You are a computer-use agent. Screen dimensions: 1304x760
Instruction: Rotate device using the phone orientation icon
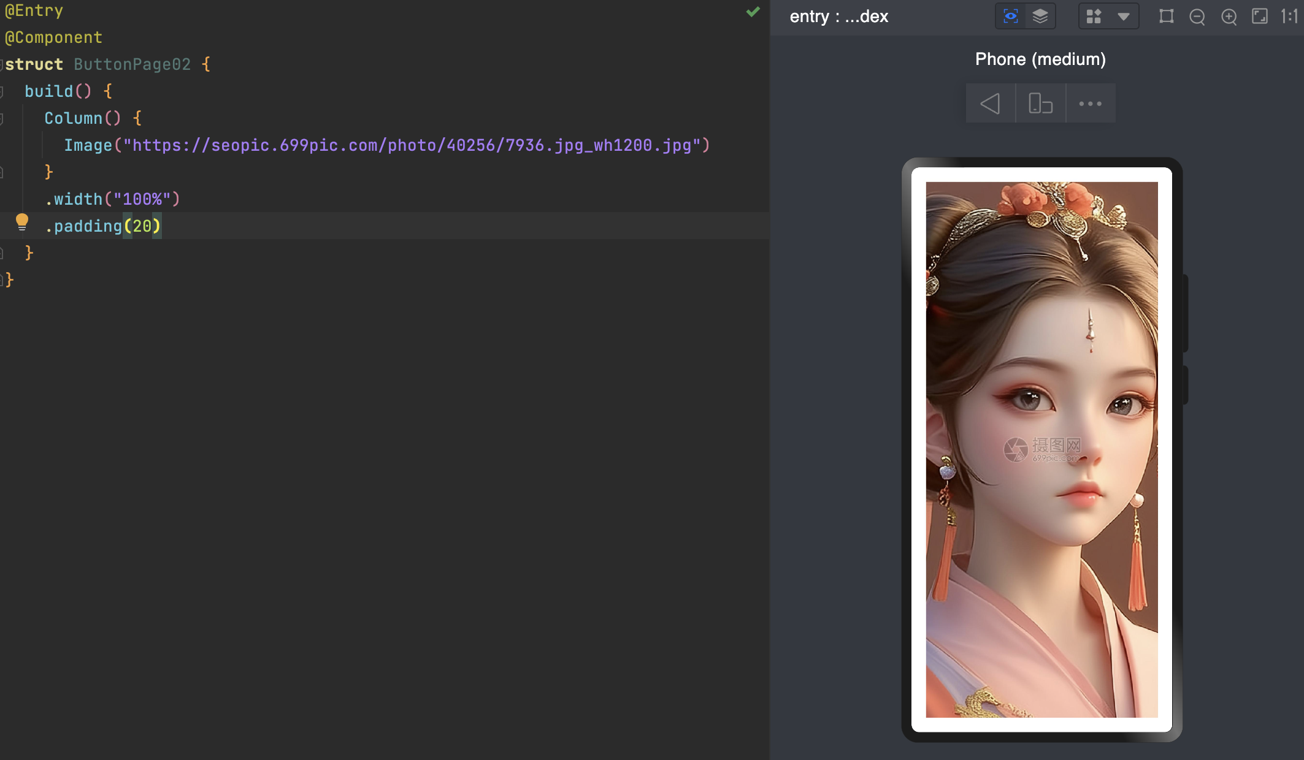point(1040,104)
